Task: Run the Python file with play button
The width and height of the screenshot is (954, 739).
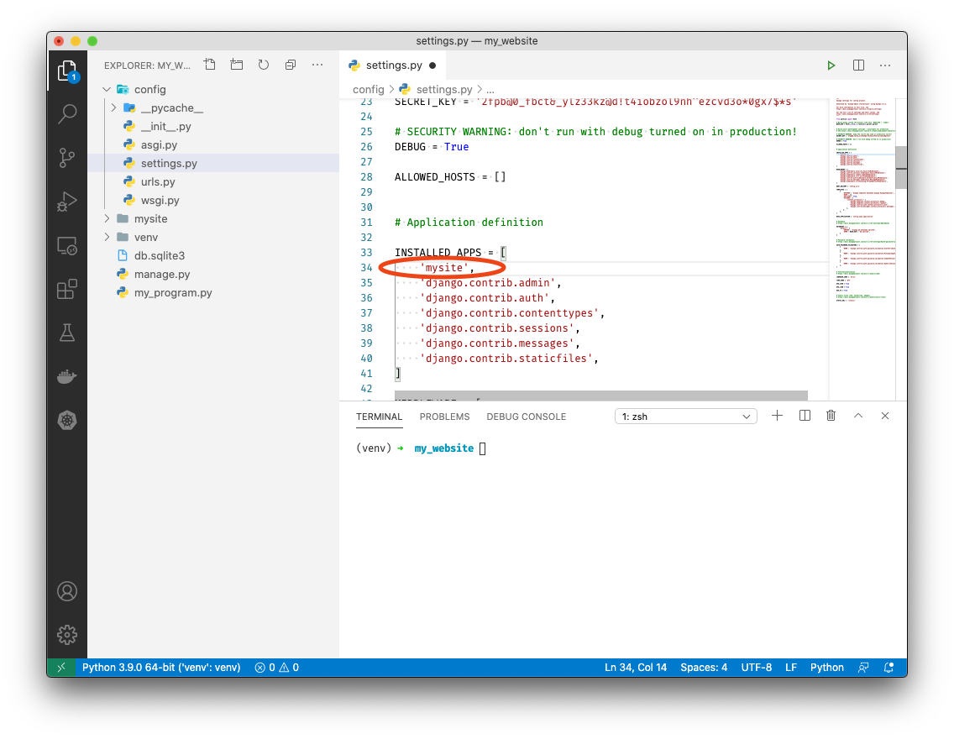Action: [831, 66]
